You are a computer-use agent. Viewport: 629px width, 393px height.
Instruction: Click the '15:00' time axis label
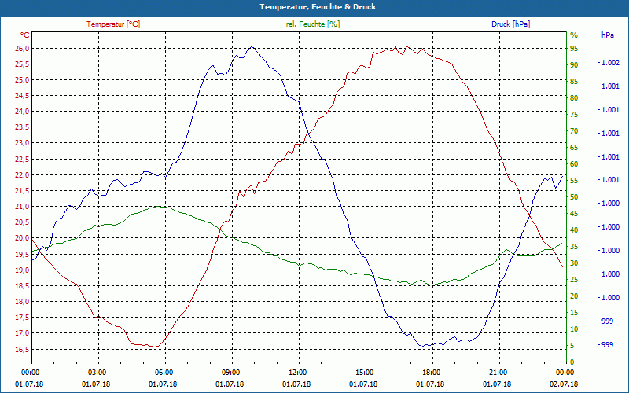click(366, 372)
